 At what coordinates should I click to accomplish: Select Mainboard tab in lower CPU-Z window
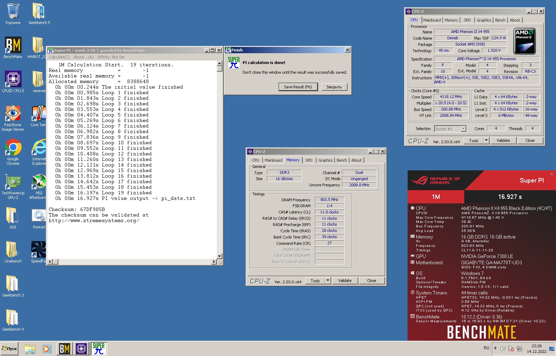273,160
